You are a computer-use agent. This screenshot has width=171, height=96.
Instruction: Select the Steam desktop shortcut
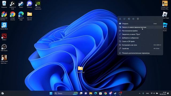click(21, 4)
